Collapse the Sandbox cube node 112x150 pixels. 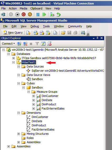click(x=23, y=87)
